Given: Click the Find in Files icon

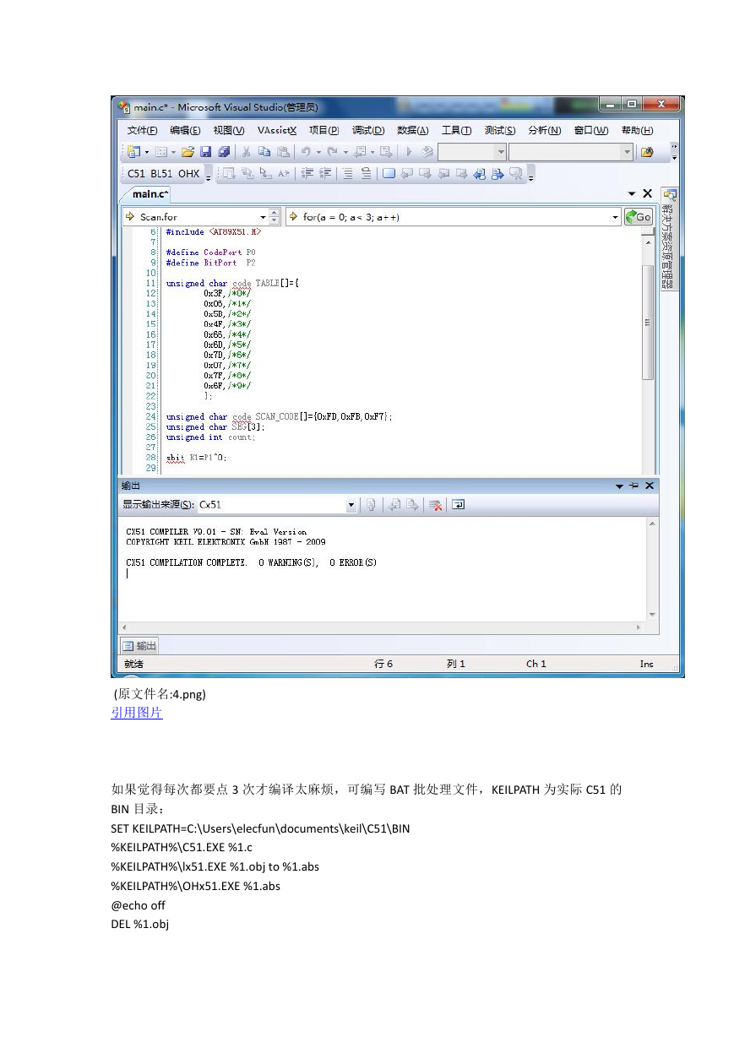Looking at the screenshot, I should (x=647, y=152).
